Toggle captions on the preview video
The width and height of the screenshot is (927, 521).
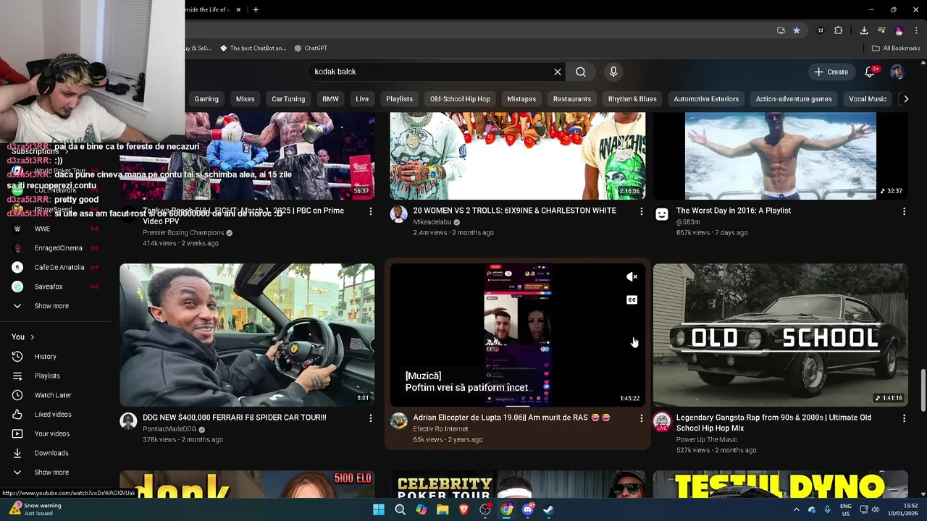tap(632, 300)
